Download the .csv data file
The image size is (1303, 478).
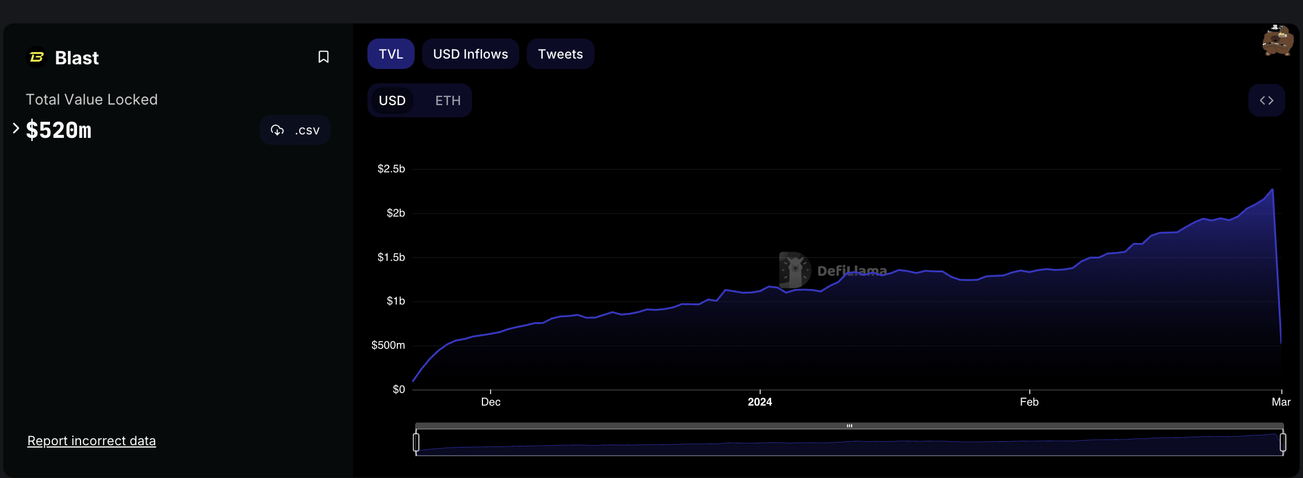pyautogui.click(x=295, y=130)
